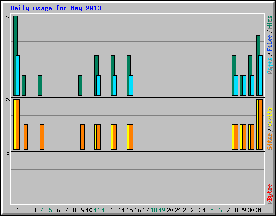Select the green hits bar for day 1
The height and width of the screenshot is (216, 276).
point(15,56)
